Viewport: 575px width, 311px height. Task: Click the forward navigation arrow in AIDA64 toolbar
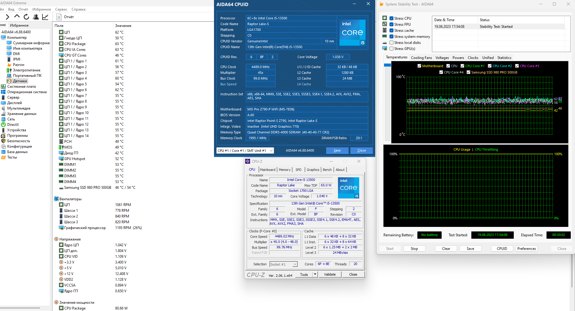pyautogui.click(x=8, y=17)
